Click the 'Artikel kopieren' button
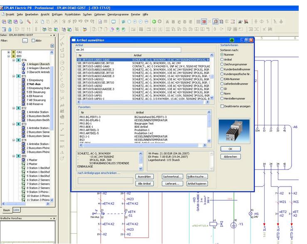The width and height of the screenshot is (307, 244). (197, 183)
